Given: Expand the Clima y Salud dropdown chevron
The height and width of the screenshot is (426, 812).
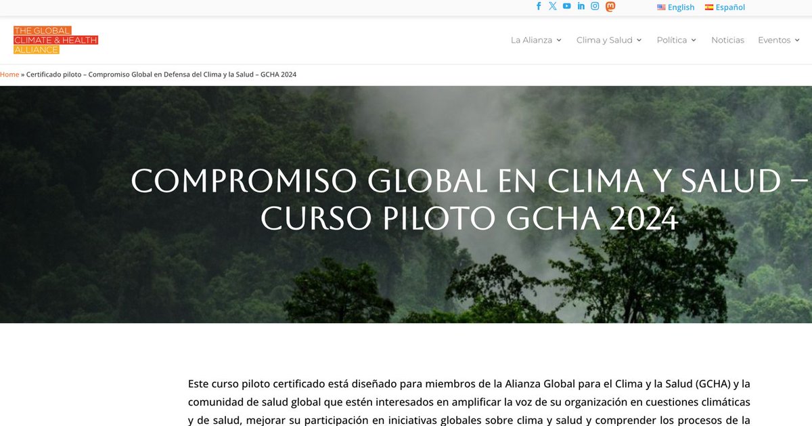Looking at the screenshot, I should pyautogui.click(x=639, y=41).
